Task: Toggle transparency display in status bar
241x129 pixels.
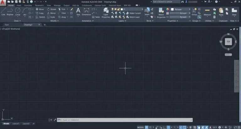Action: point(195,127)
